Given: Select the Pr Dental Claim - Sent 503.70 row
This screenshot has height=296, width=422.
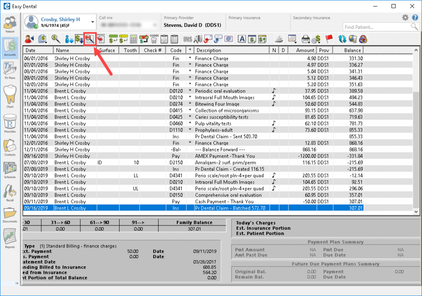Looking at the screenshot, I should 193,136.
